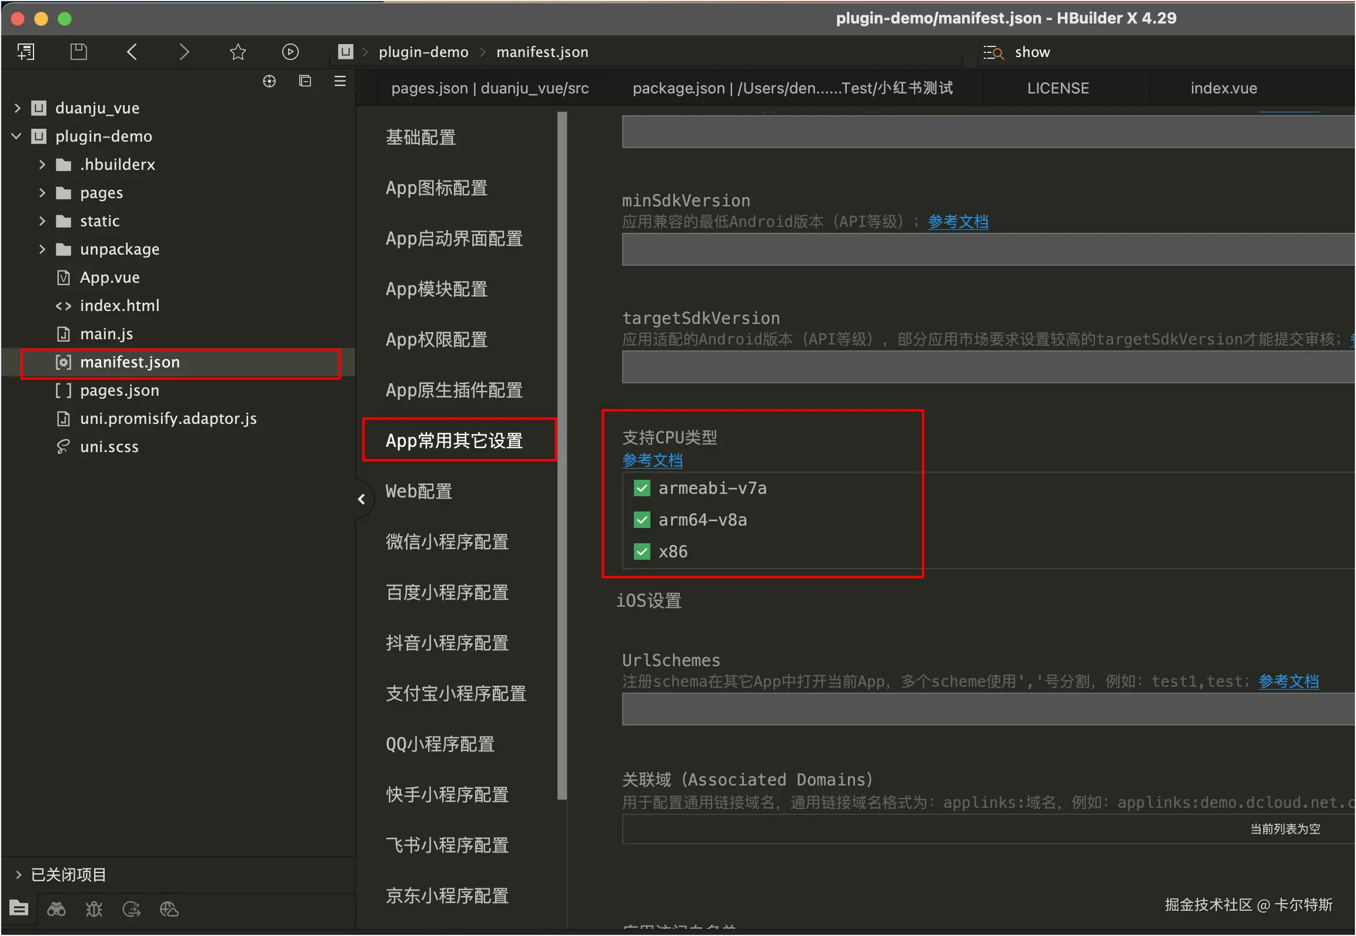Viewport: 1356px width, 936px height.
Task: Switch to the LICENSE tab
Action: (x=1058, y=88)
